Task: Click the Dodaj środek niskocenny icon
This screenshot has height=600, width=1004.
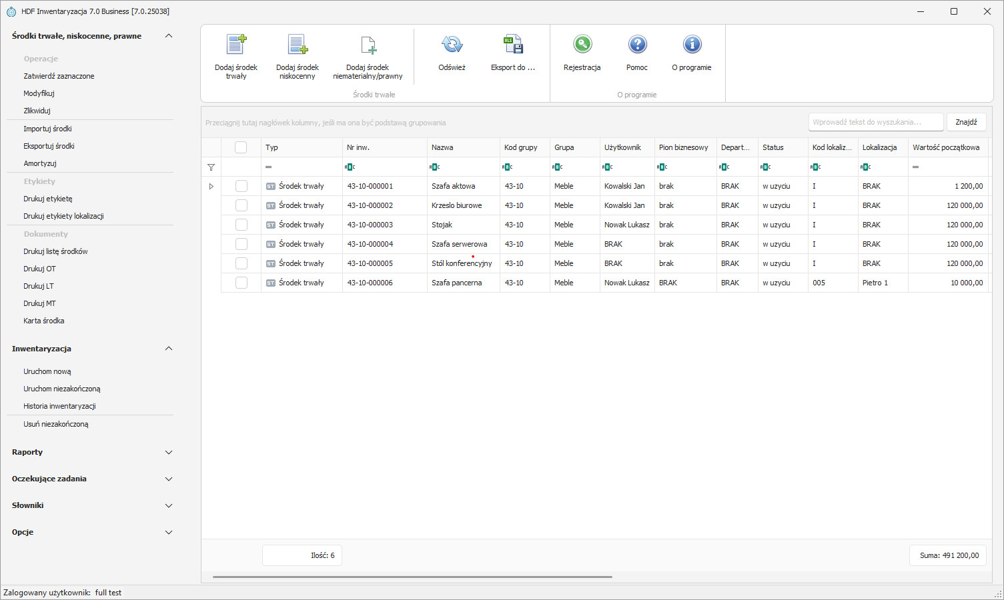Action: tap(298, 45)
